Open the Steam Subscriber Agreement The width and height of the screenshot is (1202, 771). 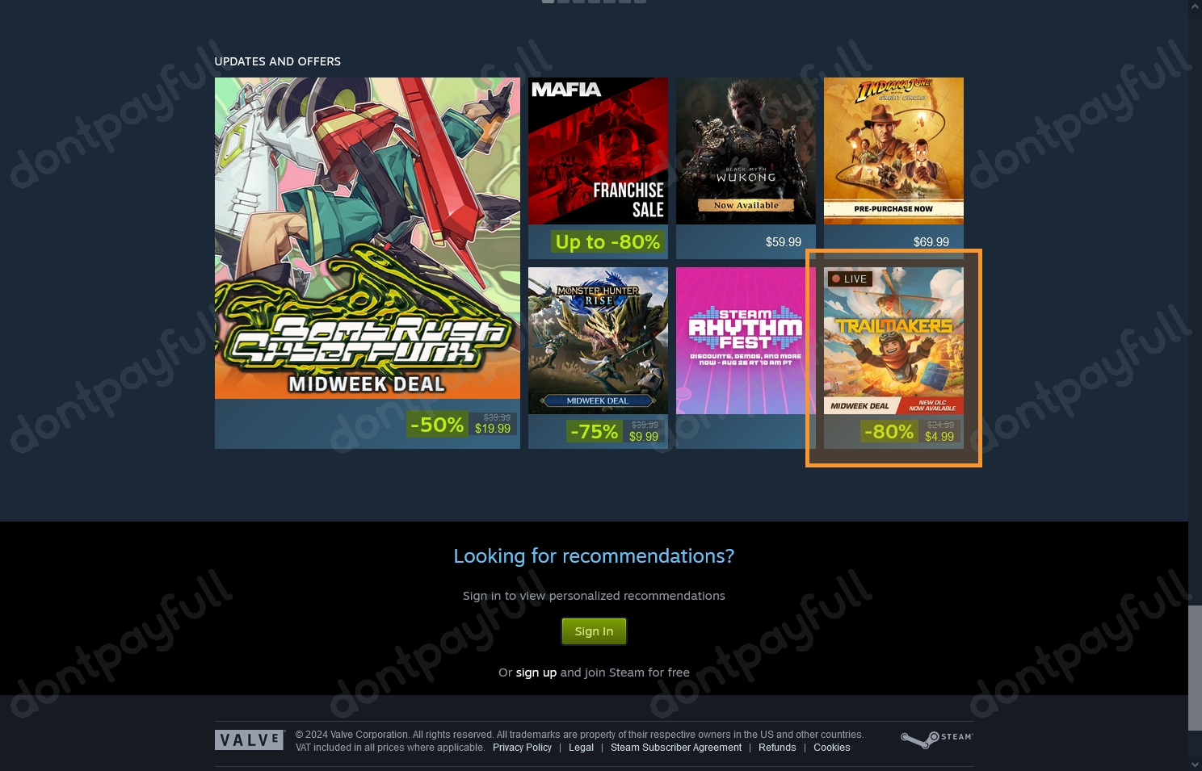point(675,748)
